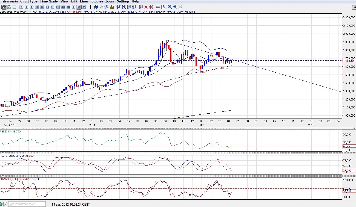Select the line chart type icon

[x=15, y=7]
